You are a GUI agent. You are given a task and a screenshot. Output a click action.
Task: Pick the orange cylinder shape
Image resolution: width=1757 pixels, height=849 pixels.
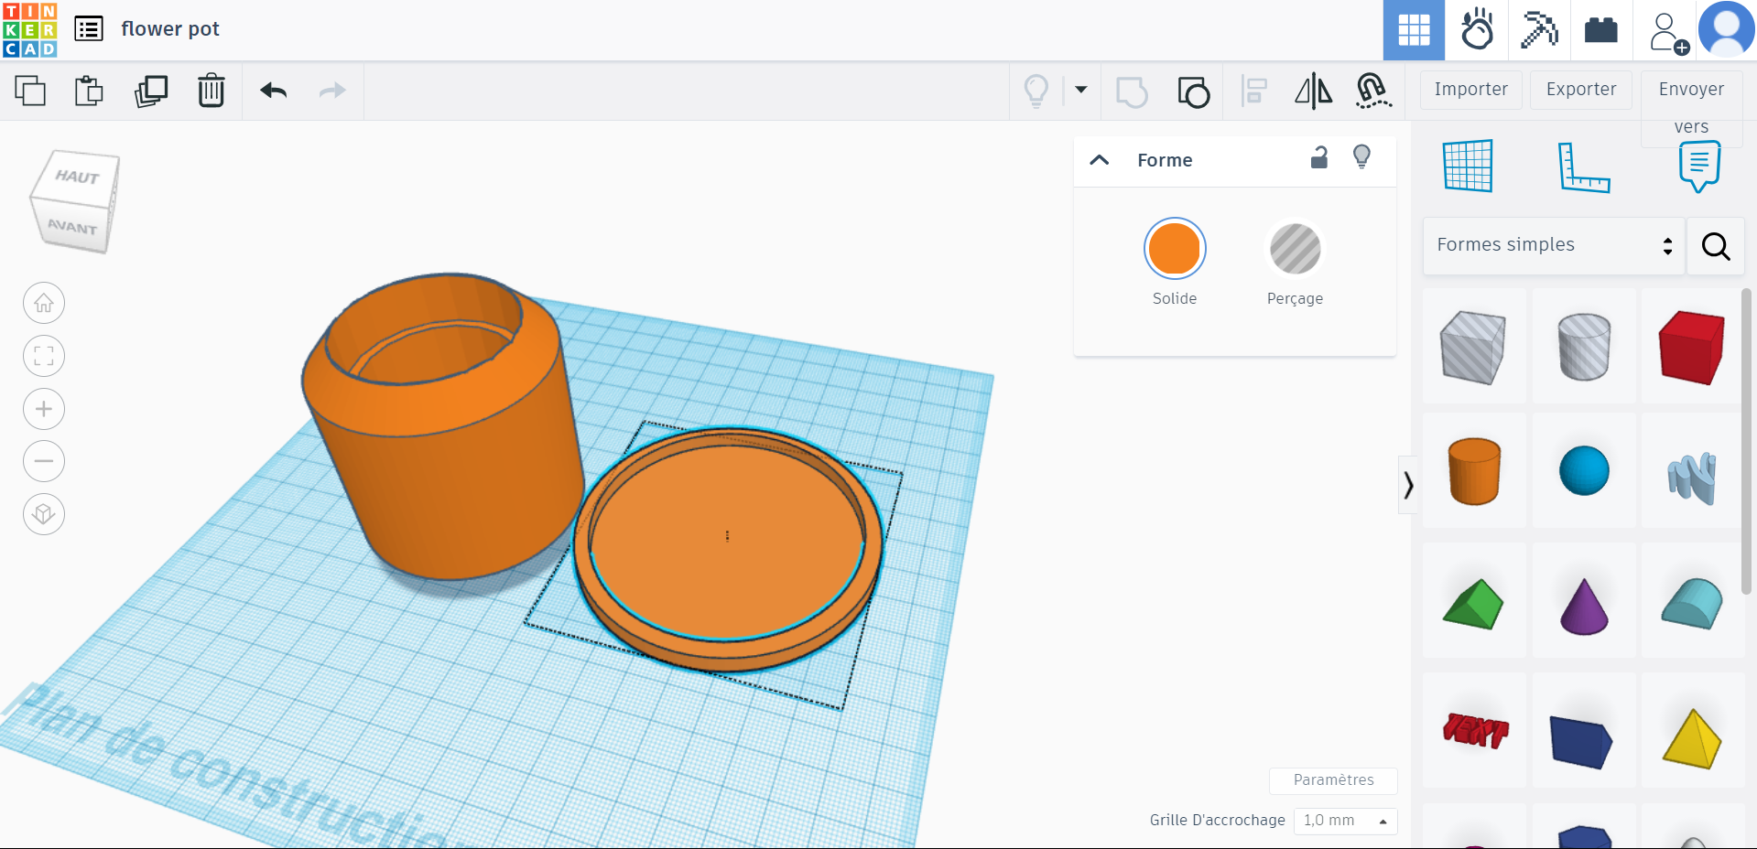tap(1474, 471)
